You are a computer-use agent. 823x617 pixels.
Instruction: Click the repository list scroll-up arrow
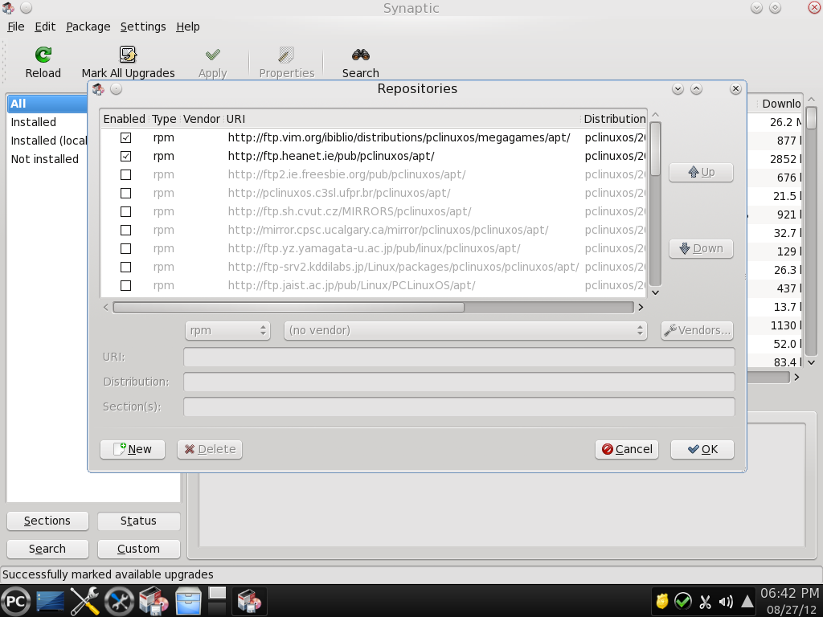point(656,114)
